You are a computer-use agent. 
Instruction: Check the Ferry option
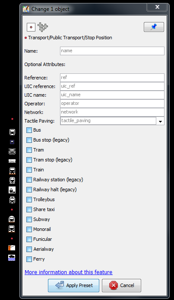pyautogui.click(x=29, y=259)
